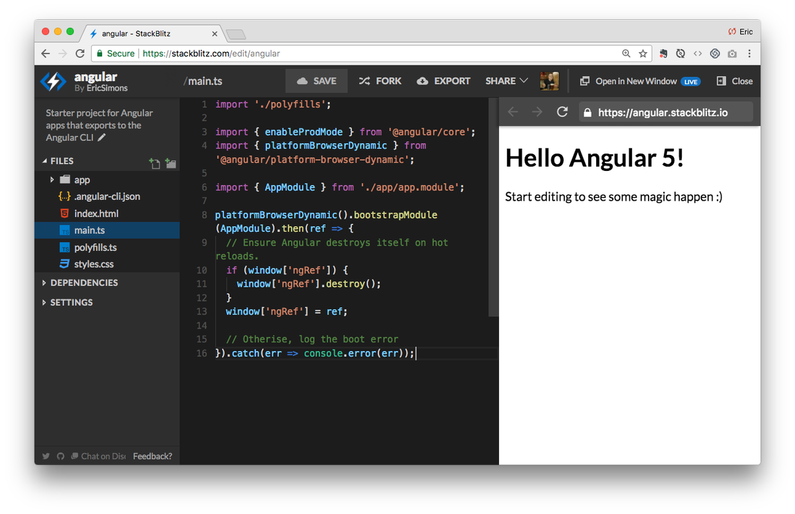The image size is (795, 514).
Task: Reload the Chrome page
Action: (79, 54)
